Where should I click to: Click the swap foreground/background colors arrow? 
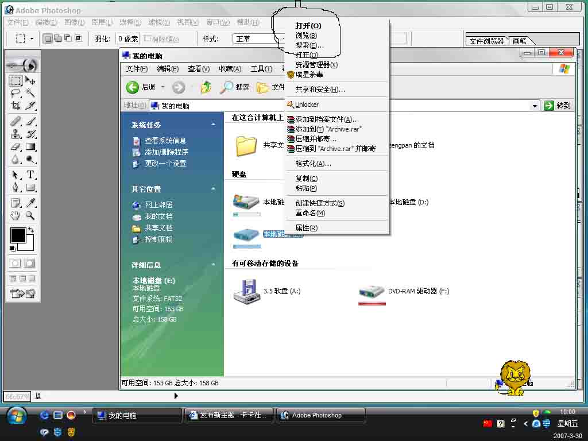tap(31, 229)
